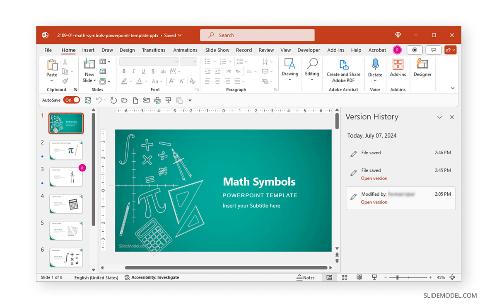Open the Designer pane icon
This screenshot has width=497, height=308.
[x=422, y=64]
